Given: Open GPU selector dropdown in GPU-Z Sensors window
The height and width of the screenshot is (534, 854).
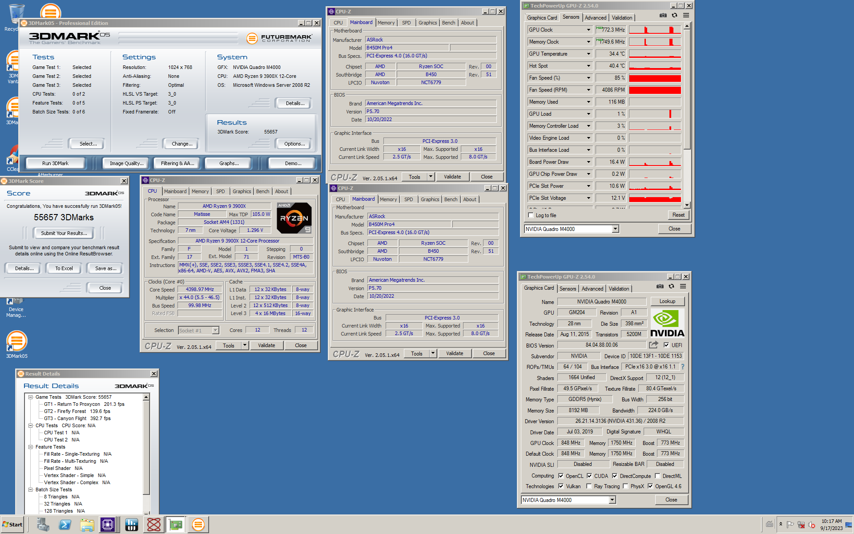Looking at the screenshot, I should pos(616,229).
